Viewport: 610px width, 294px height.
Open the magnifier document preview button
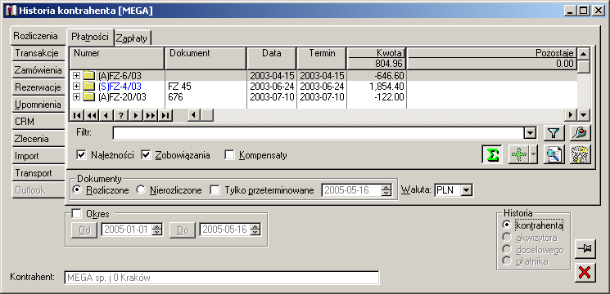coord(554,154)
